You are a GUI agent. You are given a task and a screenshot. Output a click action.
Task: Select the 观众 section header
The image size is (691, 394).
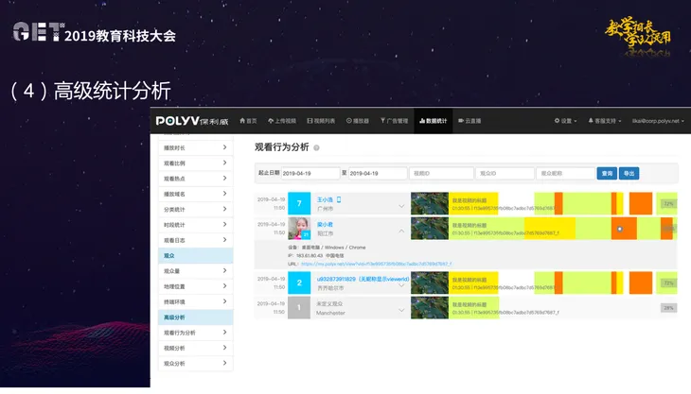[195, 255]
